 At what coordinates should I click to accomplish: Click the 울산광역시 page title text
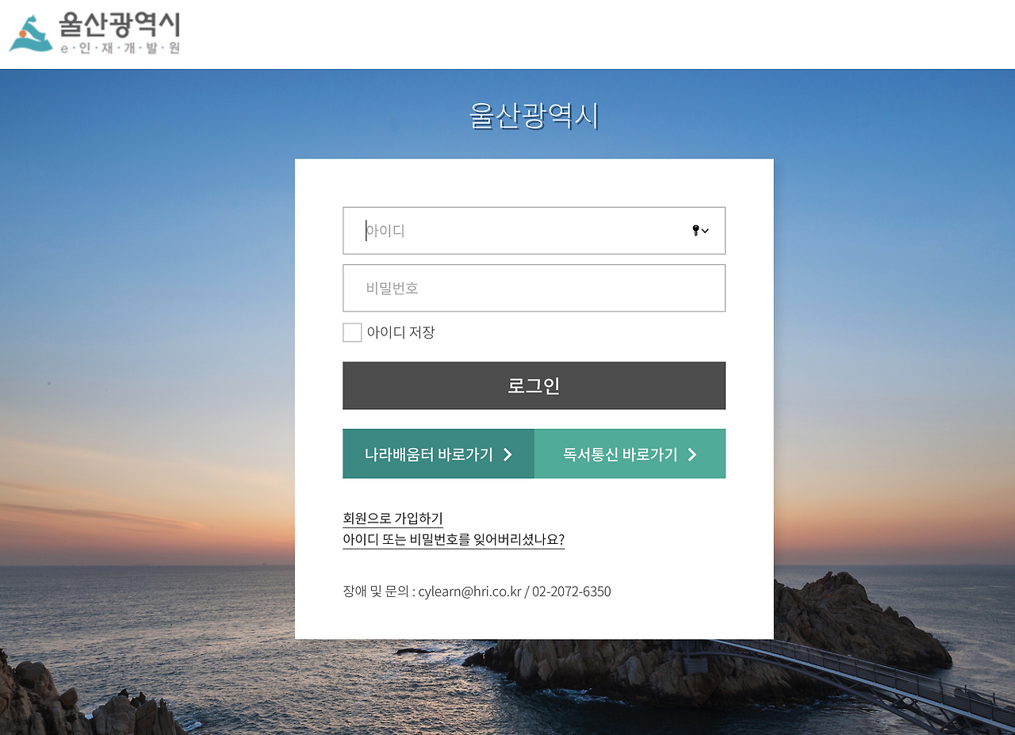tap(534, 115)
